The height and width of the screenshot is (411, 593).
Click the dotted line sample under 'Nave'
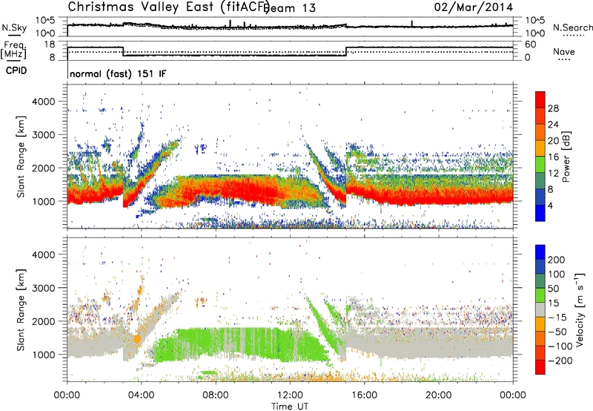point(565,60)
